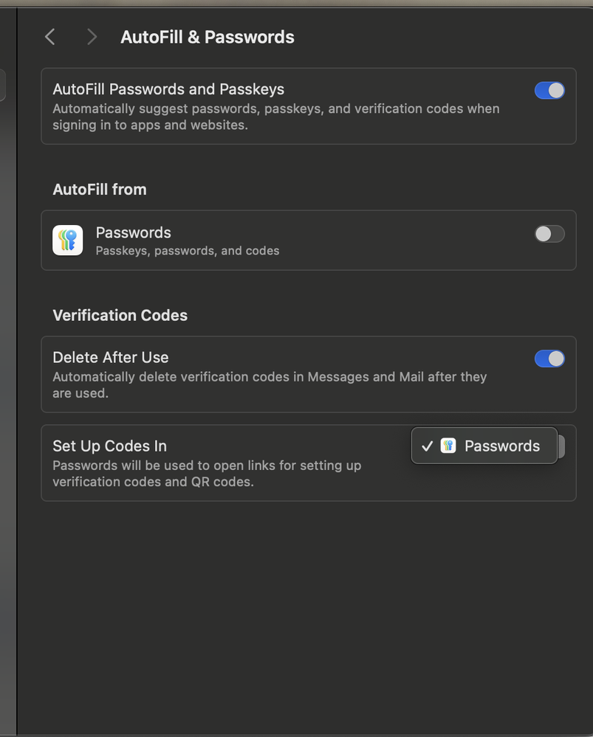Click the checkmark beside Passwords menu option
593x737 pixels.
click(428, 446)
